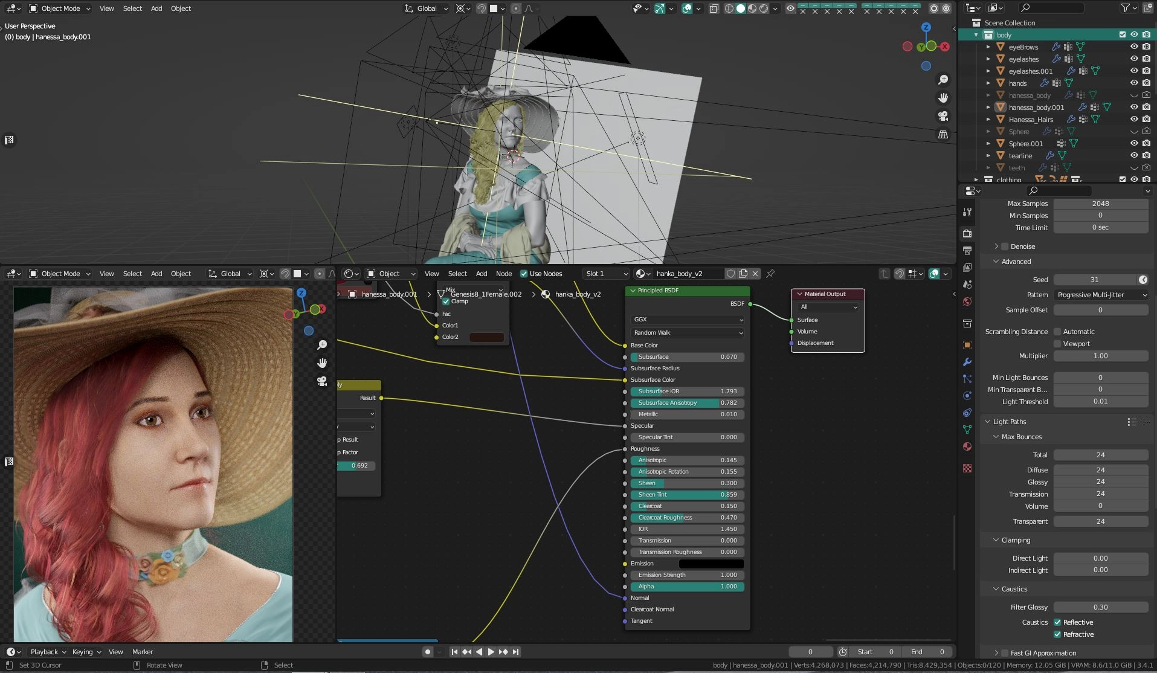Switch to orthographic grid view icon
Image resolution: width=1157 pixels, height=673 pixels.
[x=943, y=135]
